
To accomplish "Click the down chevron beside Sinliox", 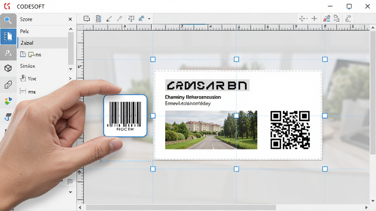I will click(x=71, y=69).
